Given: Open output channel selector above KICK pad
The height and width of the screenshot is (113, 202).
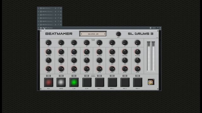Looking at the screenshot, I should pyautogui.click(x=48, y=76).
